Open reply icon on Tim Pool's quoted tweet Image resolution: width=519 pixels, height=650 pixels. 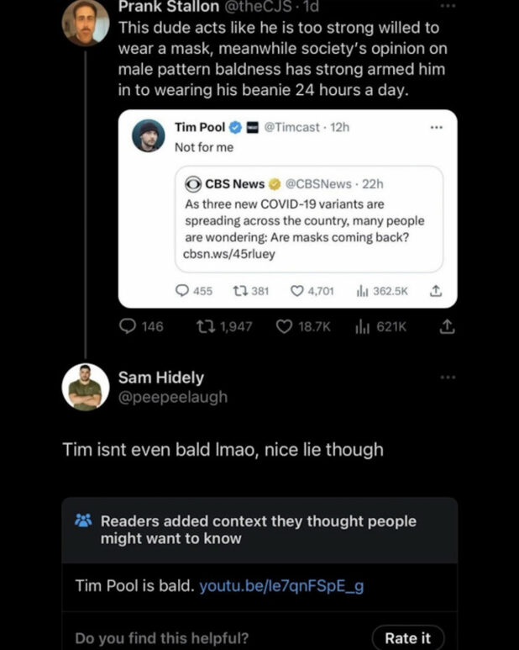click(182, 291)
